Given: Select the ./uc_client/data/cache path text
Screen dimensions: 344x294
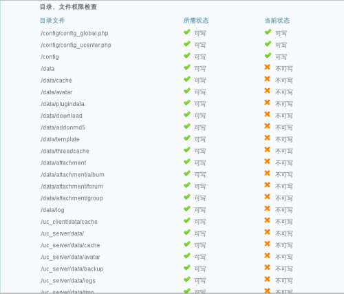Looking at the screenshot, I should click(69, 222).
